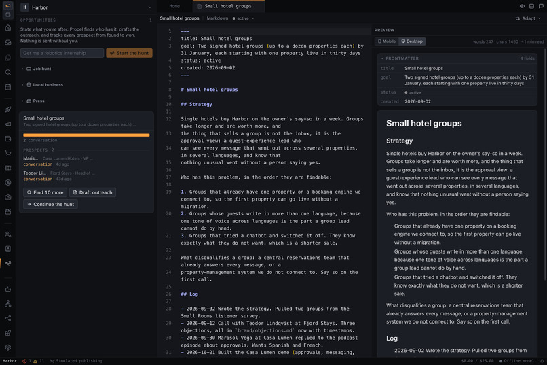547x365 pixels.
Task: Click the $0.00 / $25.00 budget indicator
Action: click(x=477, y=361)
